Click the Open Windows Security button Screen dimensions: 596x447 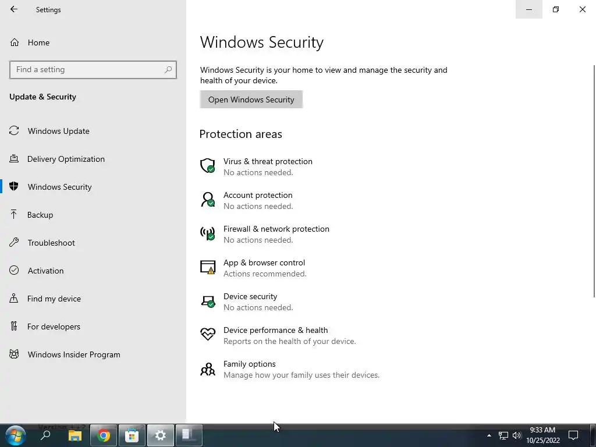(251, 100)
